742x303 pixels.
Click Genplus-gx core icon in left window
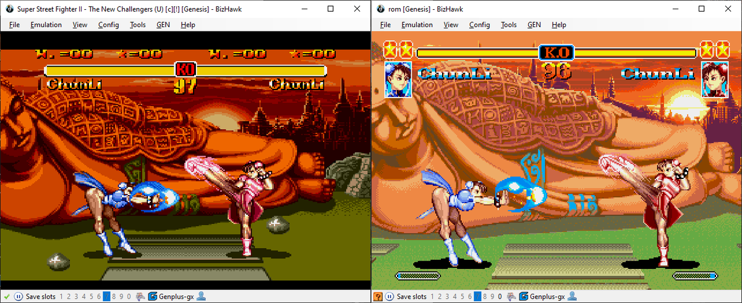pyautogui.click(x=153, y=297)
